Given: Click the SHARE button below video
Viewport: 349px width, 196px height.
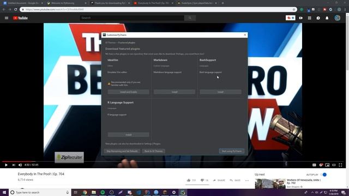Looking at the screenshot, I should pyautogui.click(x=219, y=180).
